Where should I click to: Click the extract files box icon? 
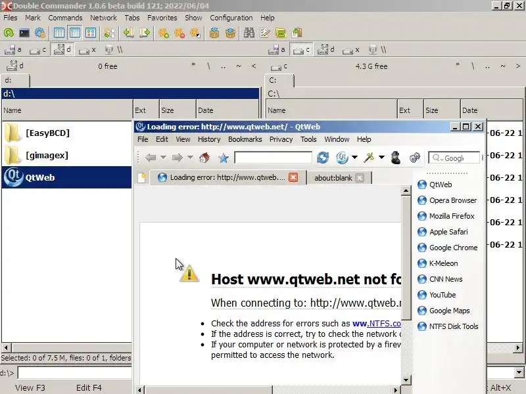coord(230,33)
